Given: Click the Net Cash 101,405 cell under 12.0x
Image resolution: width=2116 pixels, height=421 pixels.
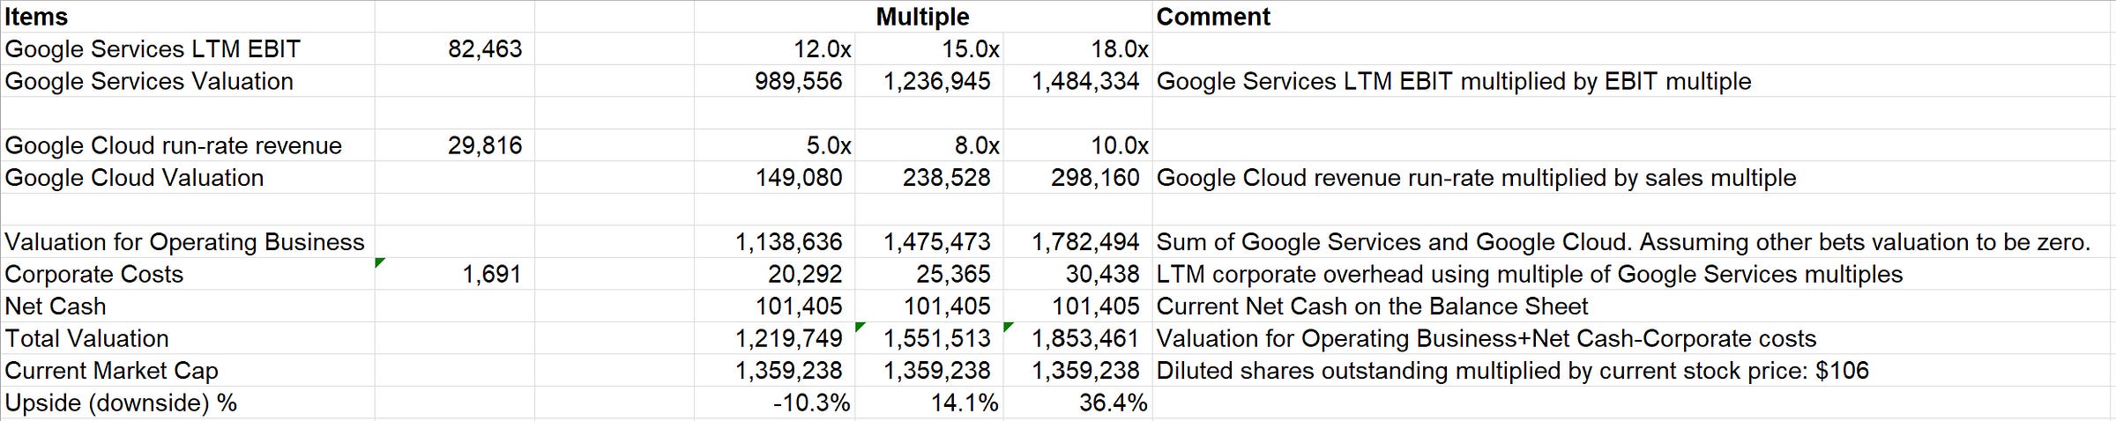Looking at the screenshot, I should tap(774, 306).
